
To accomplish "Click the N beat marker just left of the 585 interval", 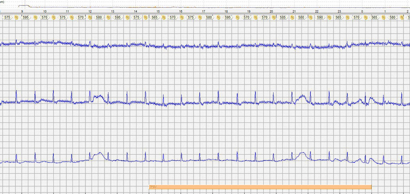I will coord(273,17).
